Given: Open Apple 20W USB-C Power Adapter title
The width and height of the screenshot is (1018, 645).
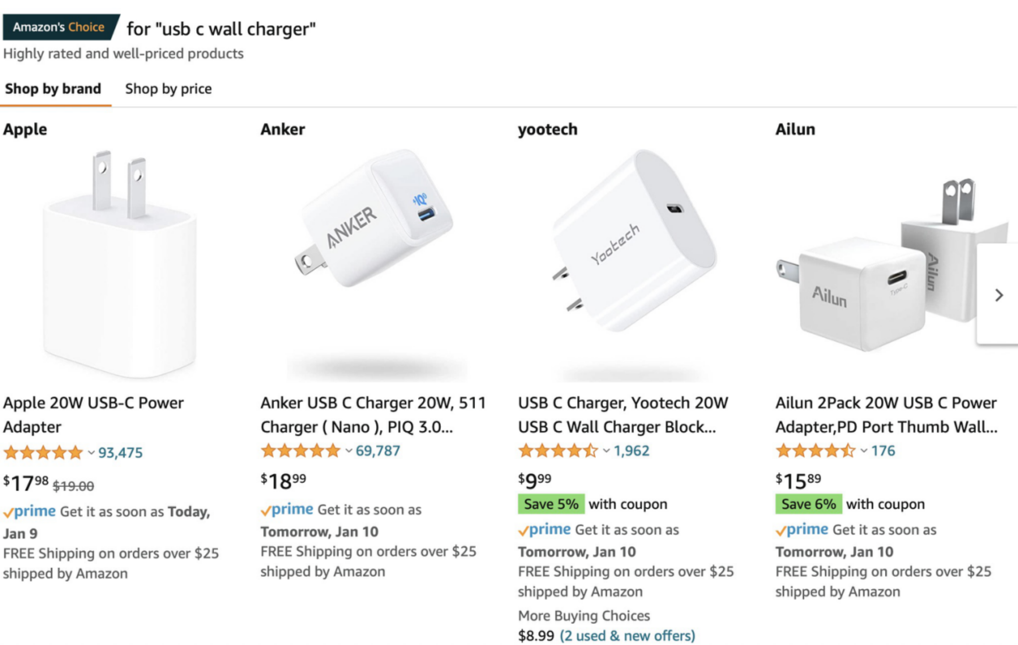Looking at the screenshot, I should tap(93, 414).
